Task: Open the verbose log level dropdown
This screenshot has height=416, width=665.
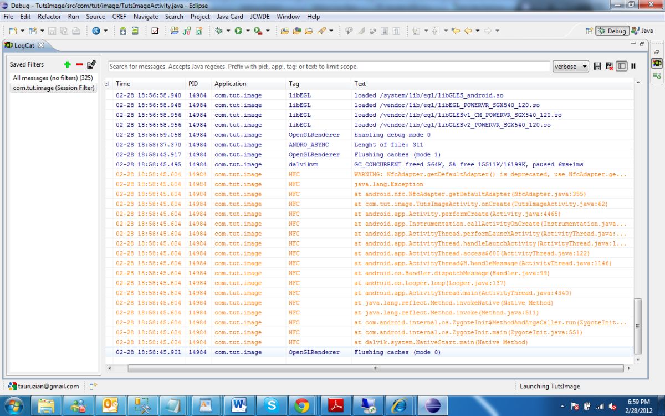Action: 571,67
